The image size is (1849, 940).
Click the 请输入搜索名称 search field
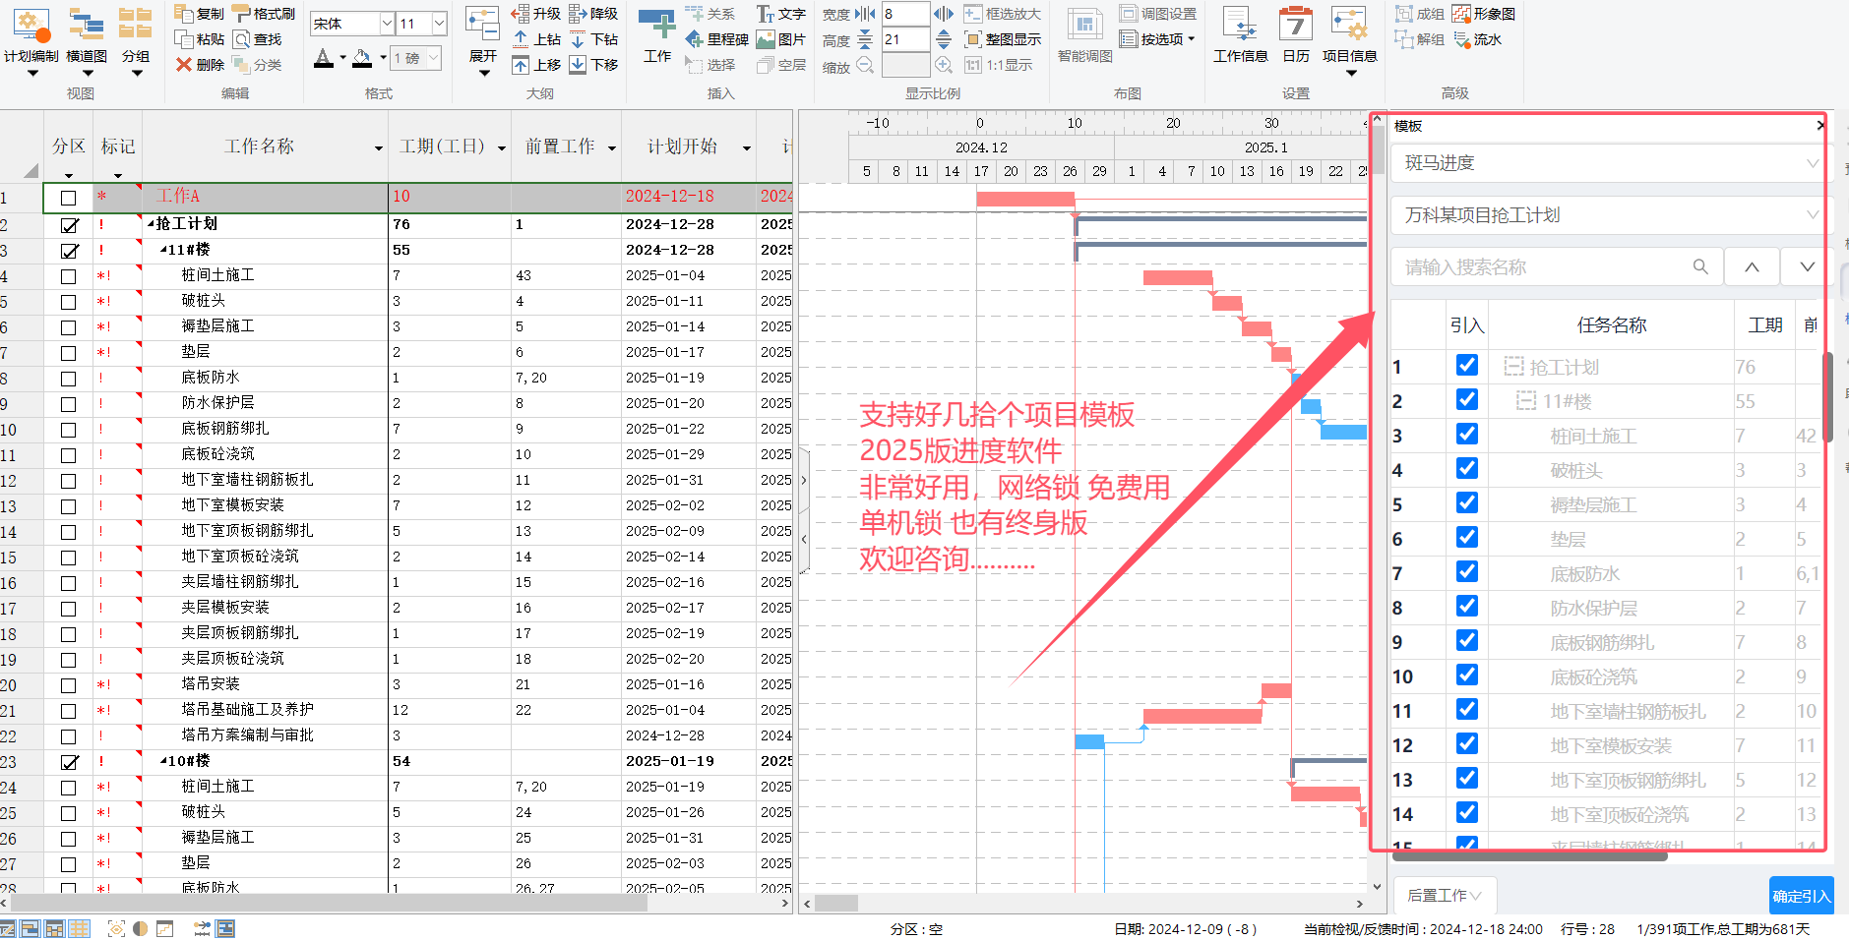1545,267
